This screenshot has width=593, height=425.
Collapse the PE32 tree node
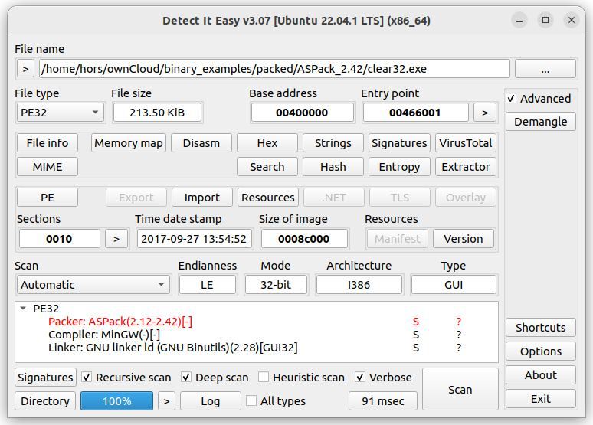[23, 309]
